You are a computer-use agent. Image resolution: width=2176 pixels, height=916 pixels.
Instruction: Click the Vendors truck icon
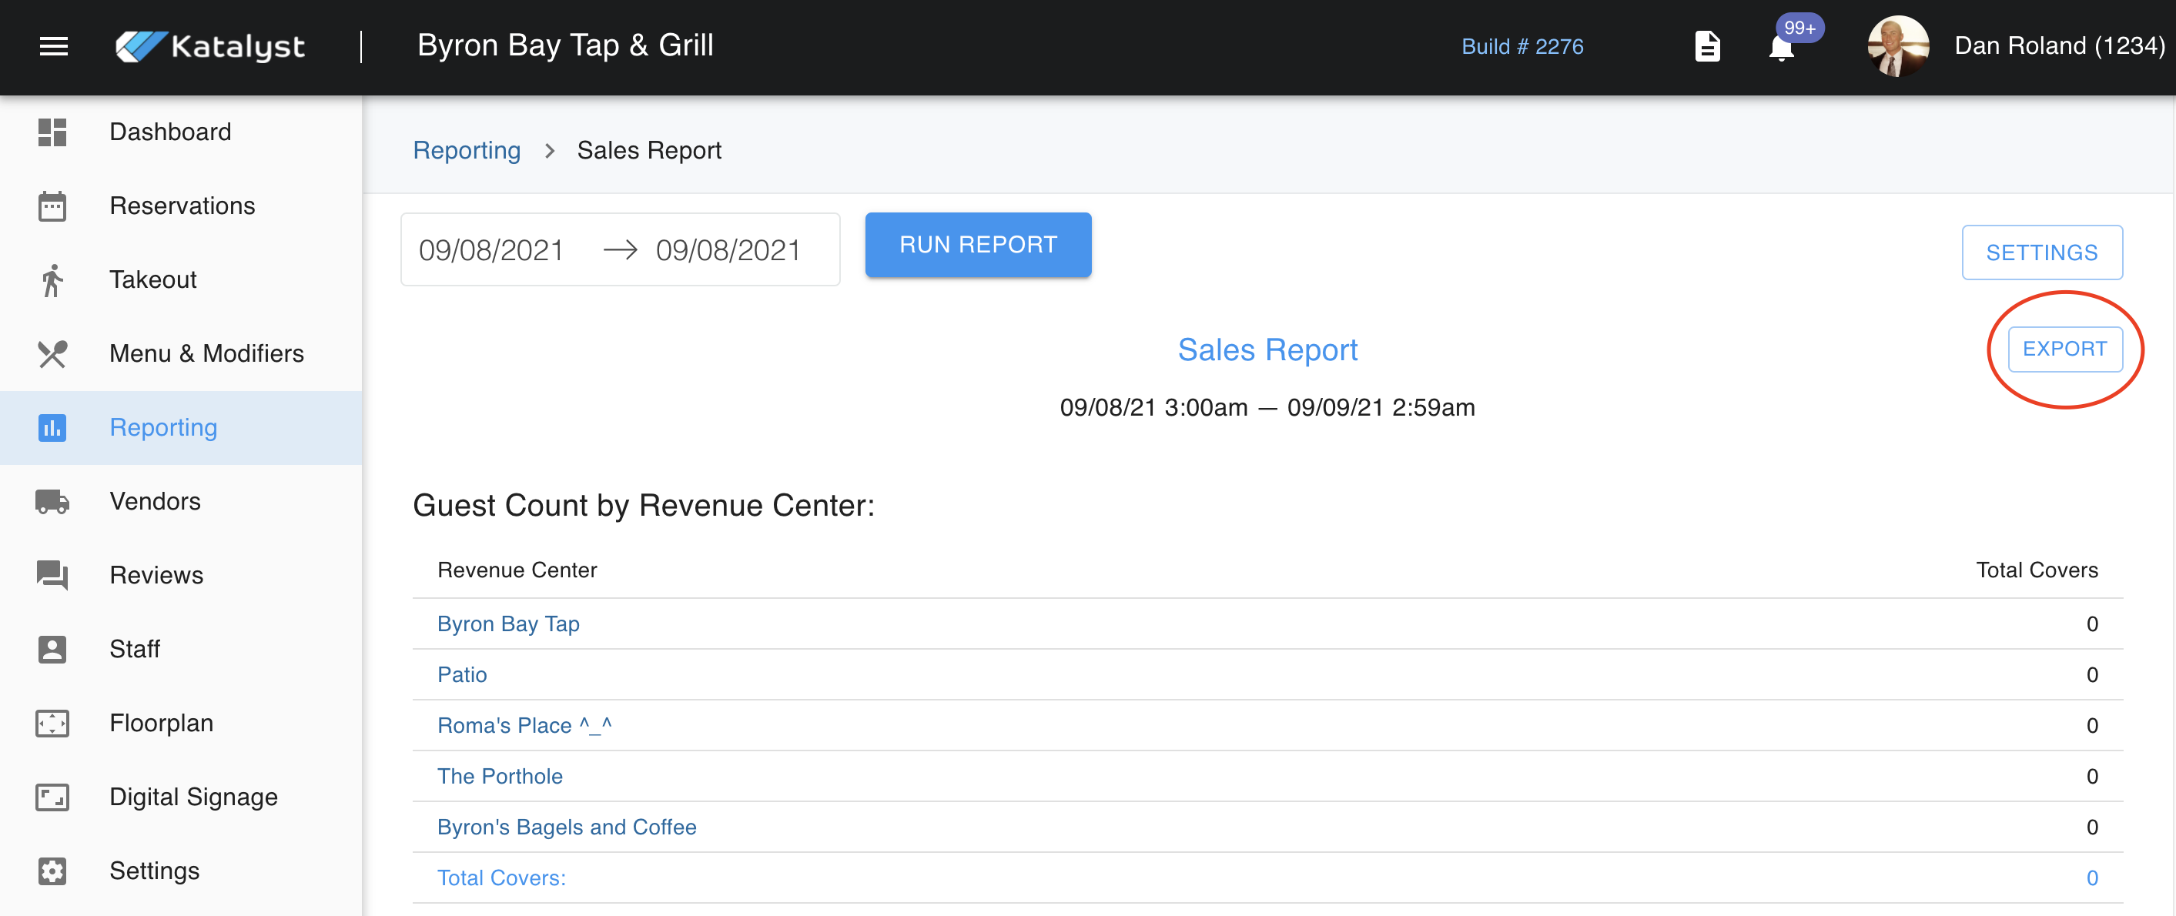pyautogui.click(x=52, y=501)
